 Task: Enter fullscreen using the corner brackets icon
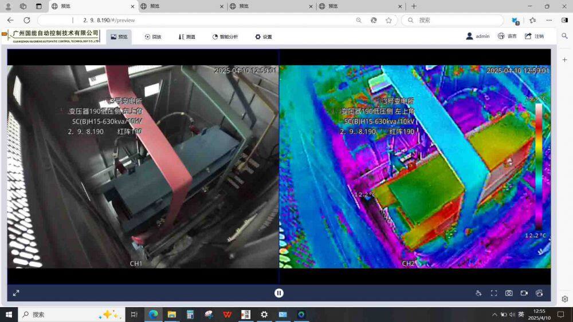click(494, 293)
